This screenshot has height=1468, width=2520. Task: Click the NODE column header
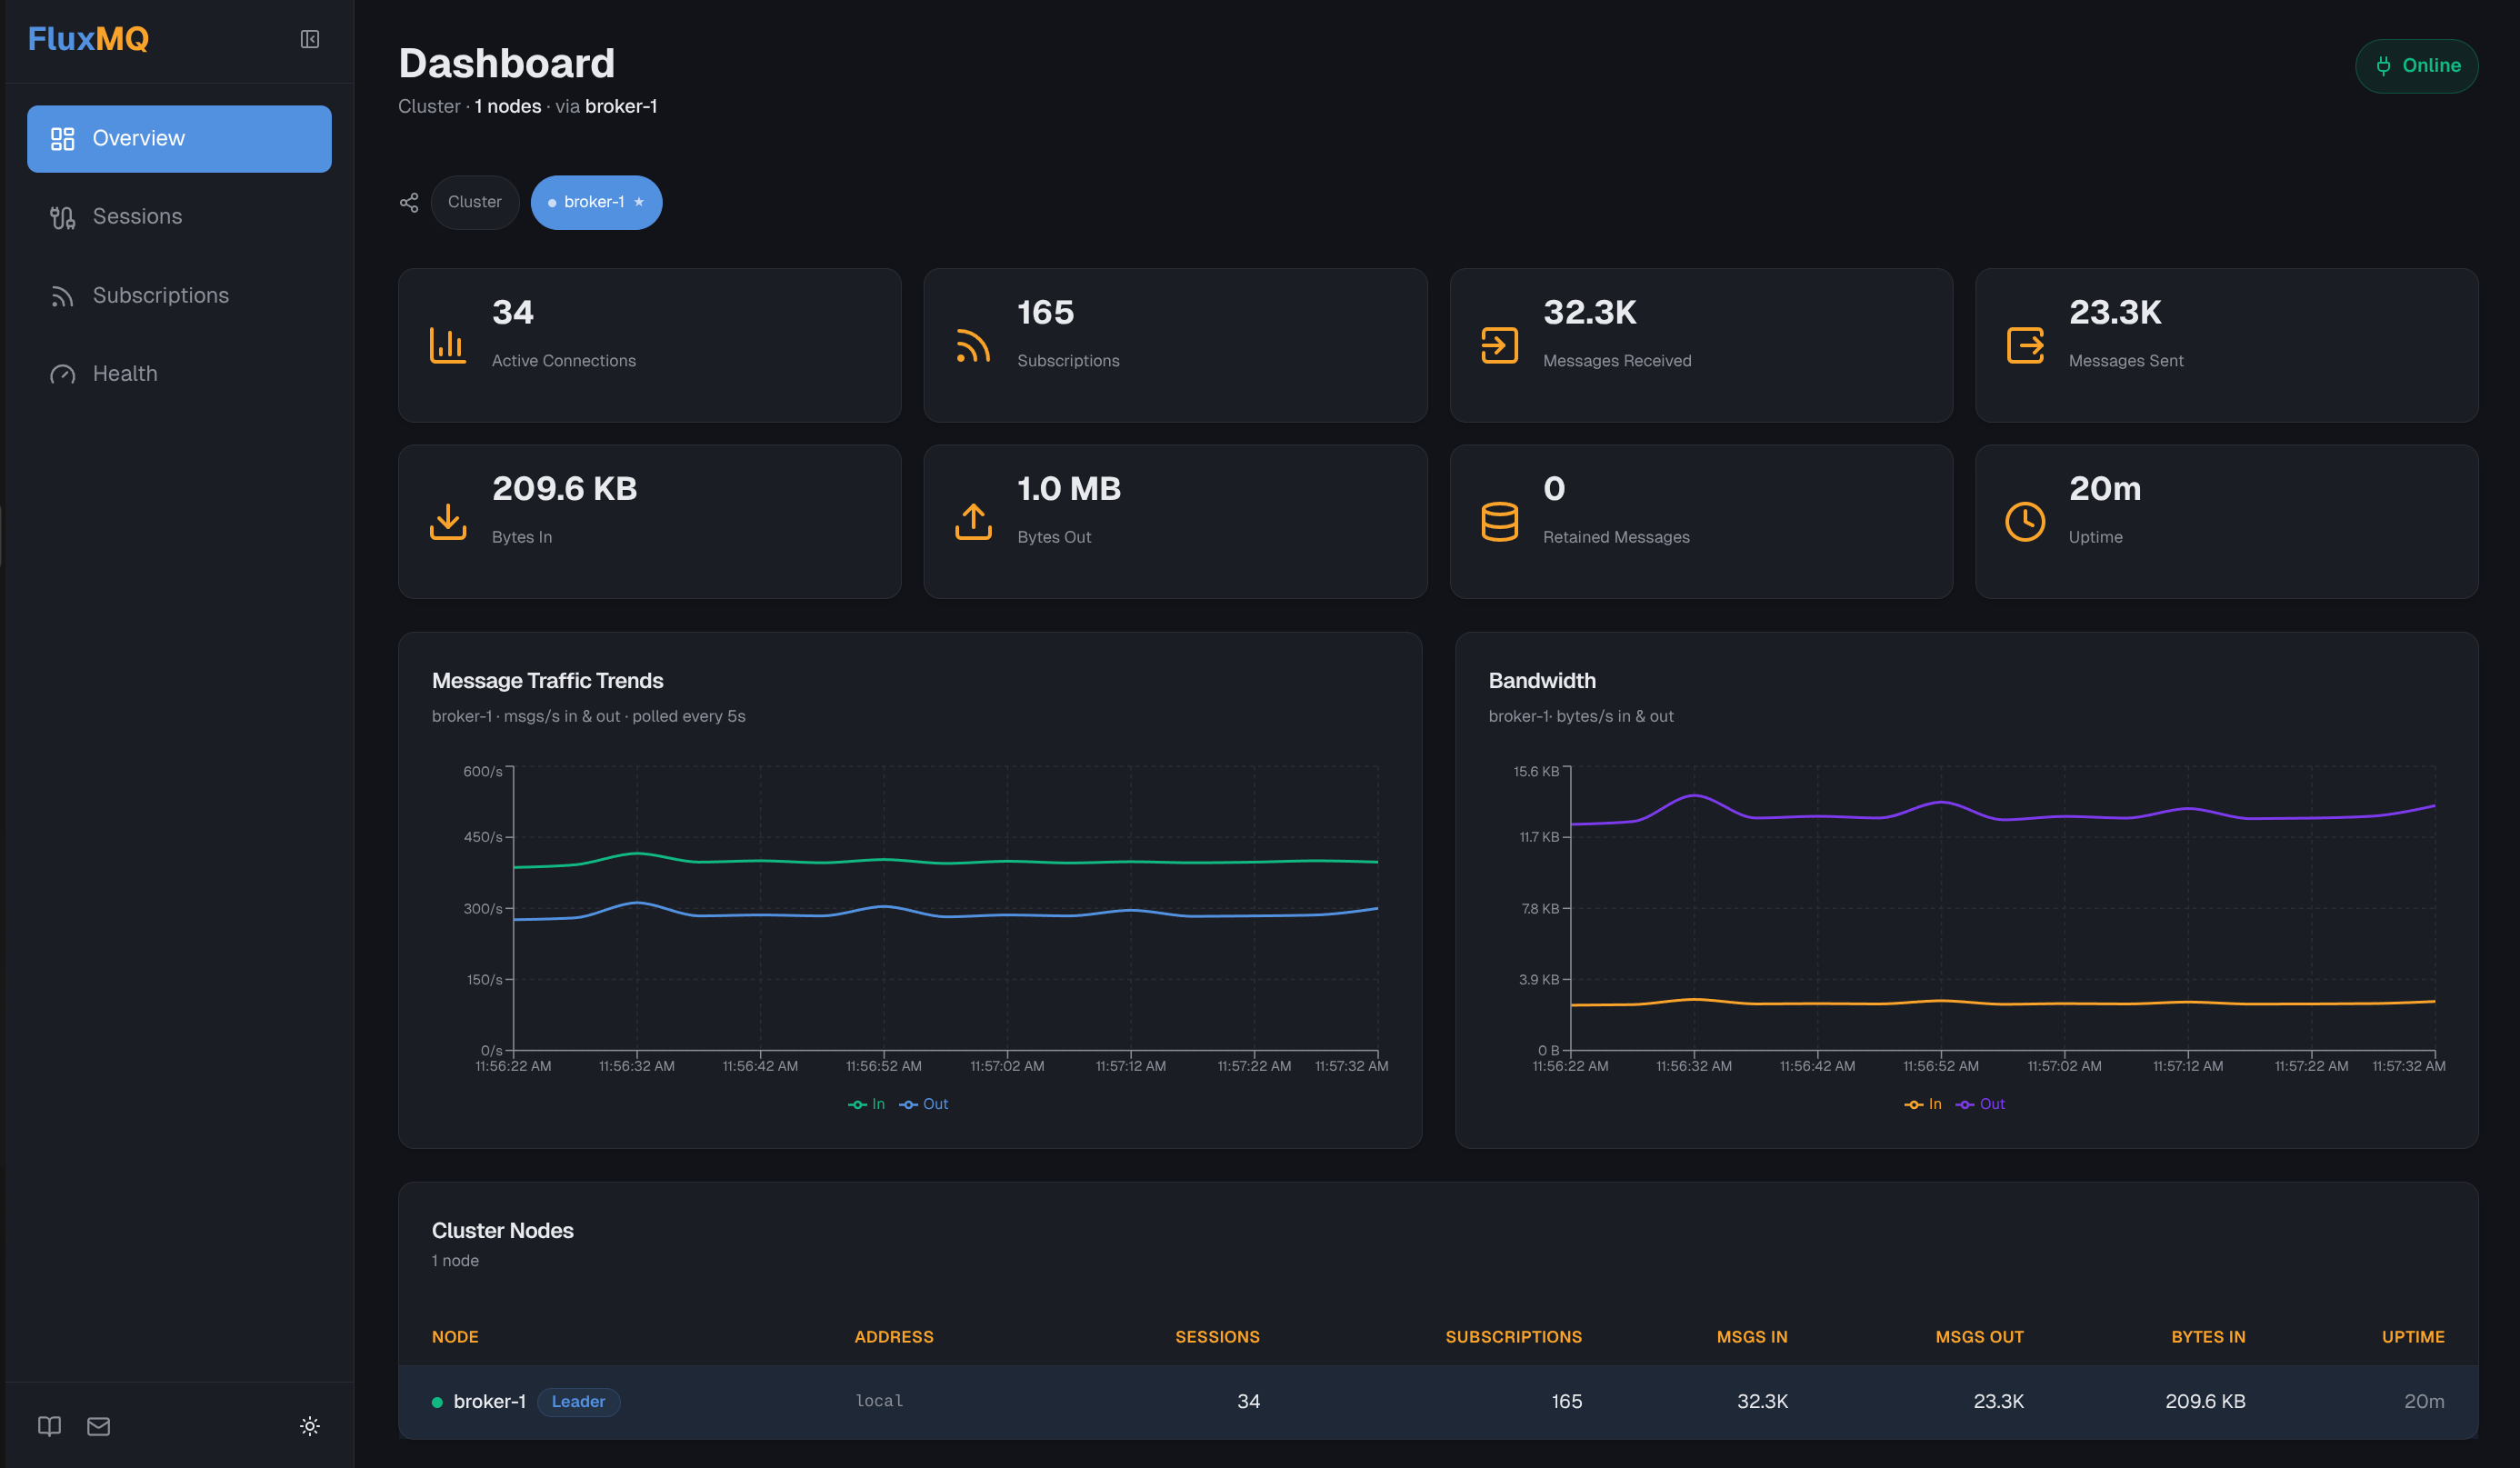coord(455,1337)
